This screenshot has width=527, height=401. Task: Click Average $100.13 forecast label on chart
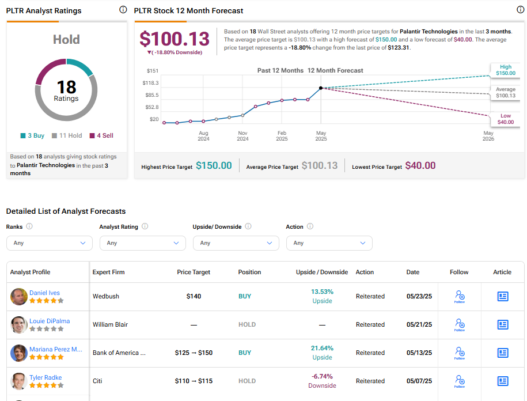(x=506, y=92)
